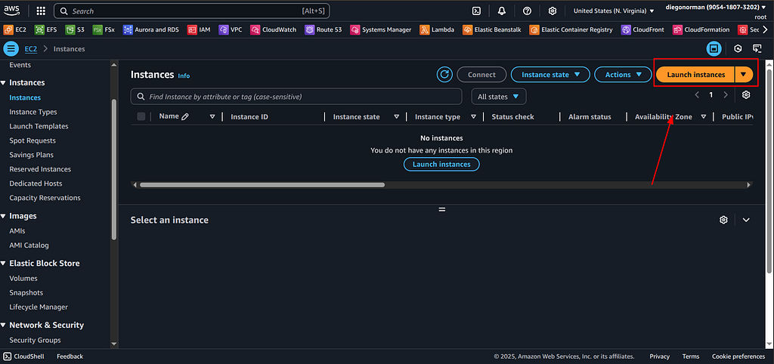The image size is (774, 364).
Task: Open the CloudFront shortcut
Action: click(642, 29)
